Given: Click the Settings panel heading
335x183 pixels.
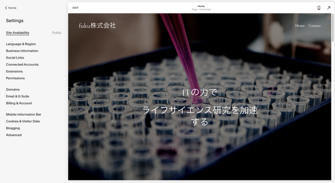Looking at the screenshot, I should (x=15, y=21).
